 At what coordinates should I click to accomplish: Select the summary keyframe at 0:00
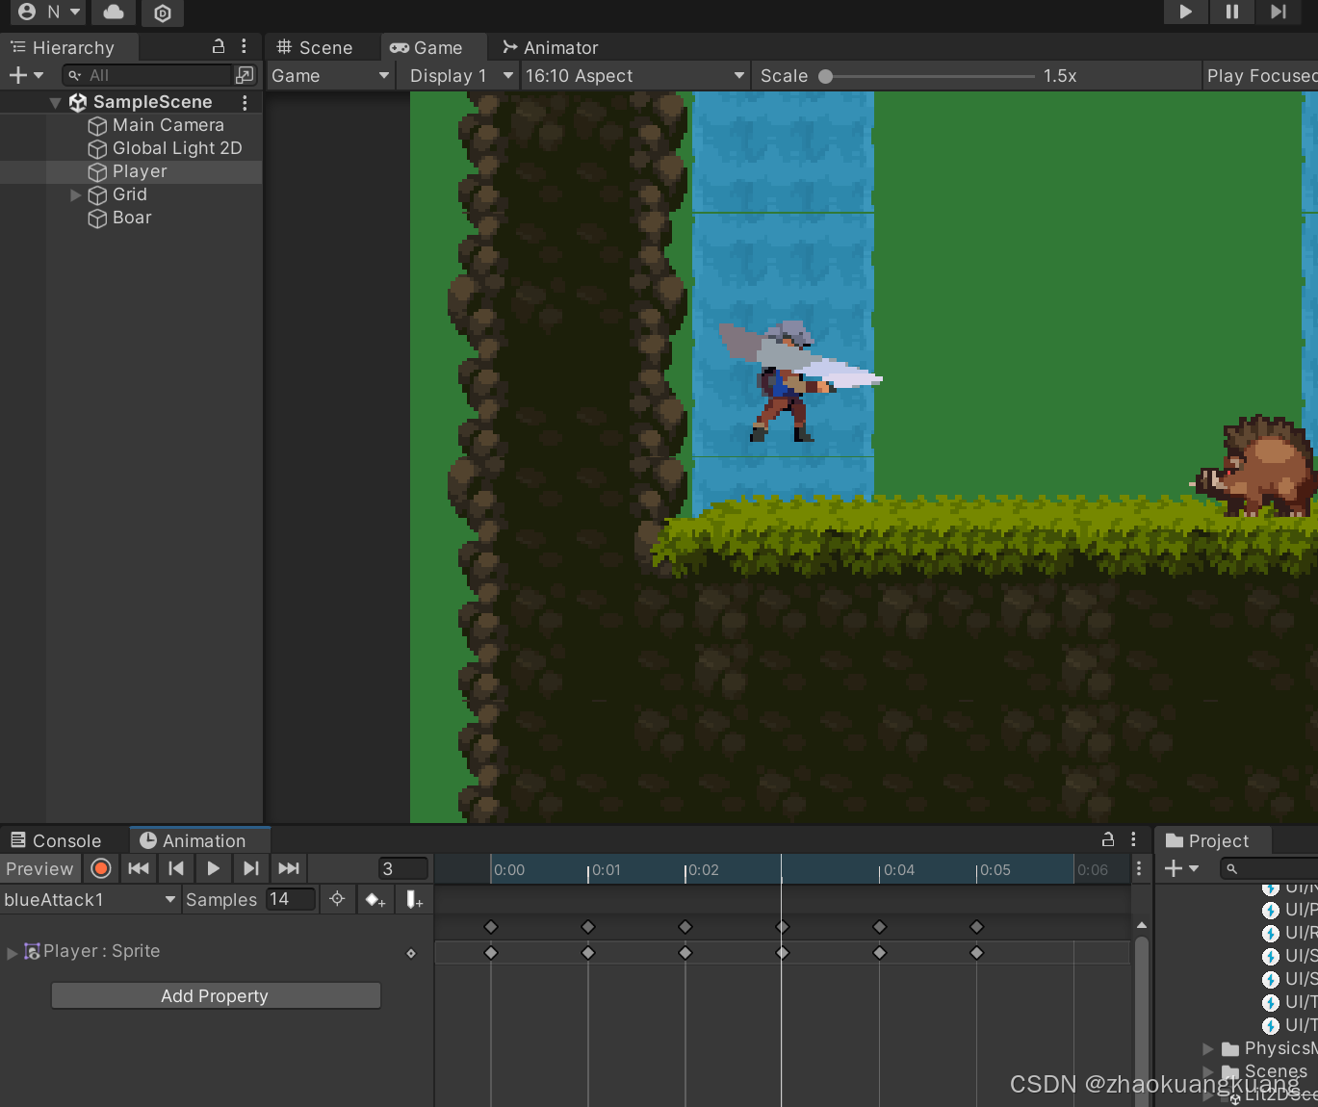click(491, 927)
